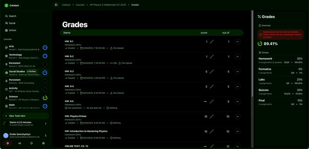Open options for Introduction to Mastering Physics
The width and height of the screenshot is (309, 149).
coord(237,131)
